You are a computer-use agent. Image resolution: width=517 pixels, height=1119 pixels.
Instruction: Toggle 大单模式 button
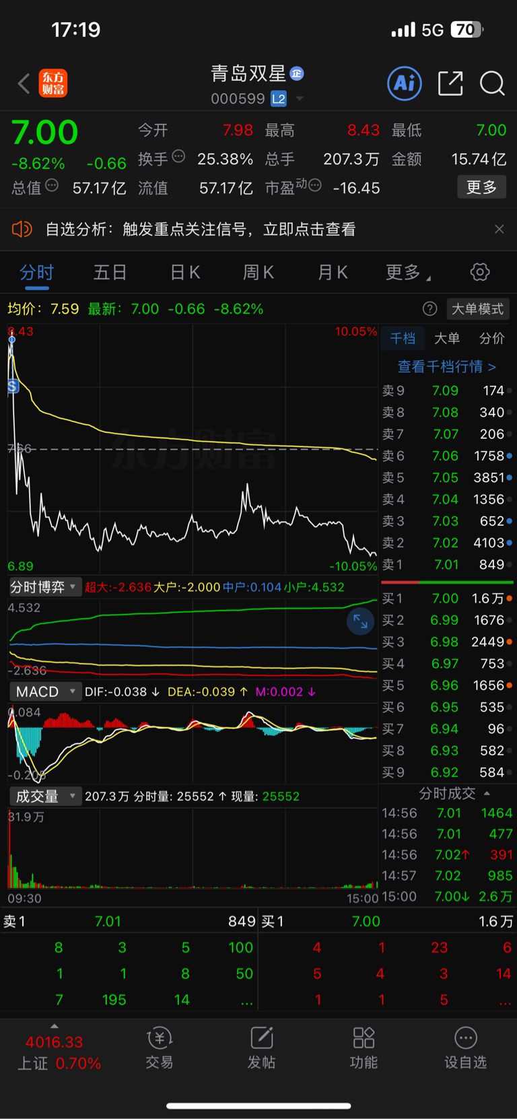click(x=477, y=308)
